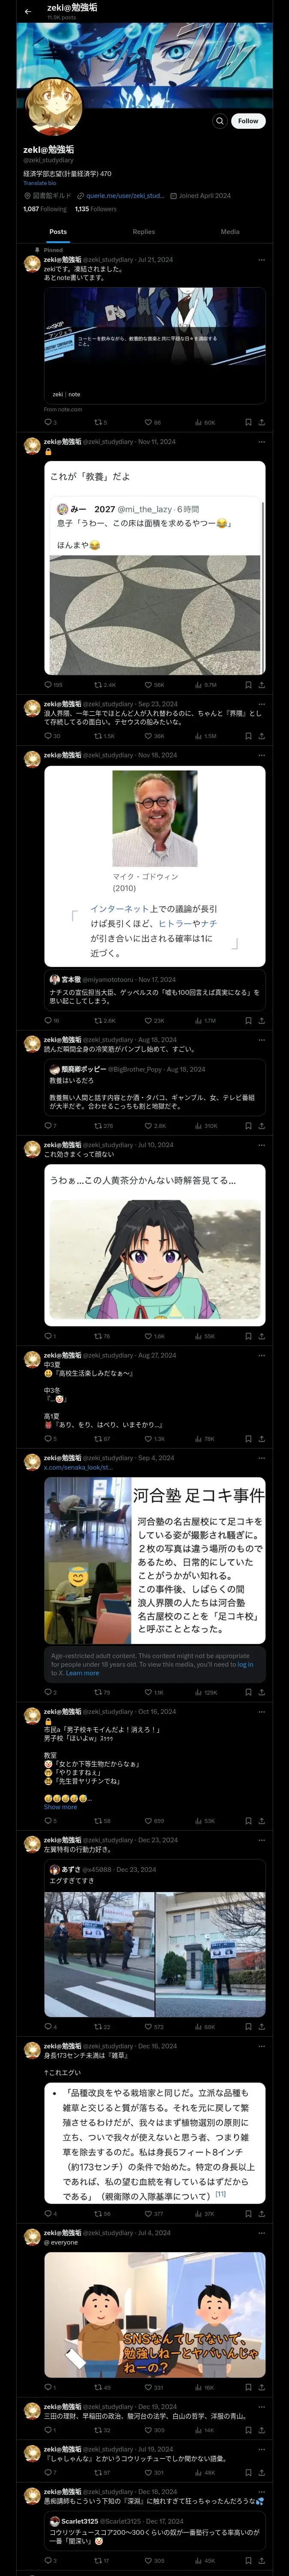Open the Replies tab
This screenshot has height=2576, width=289.
pos(143,231)
